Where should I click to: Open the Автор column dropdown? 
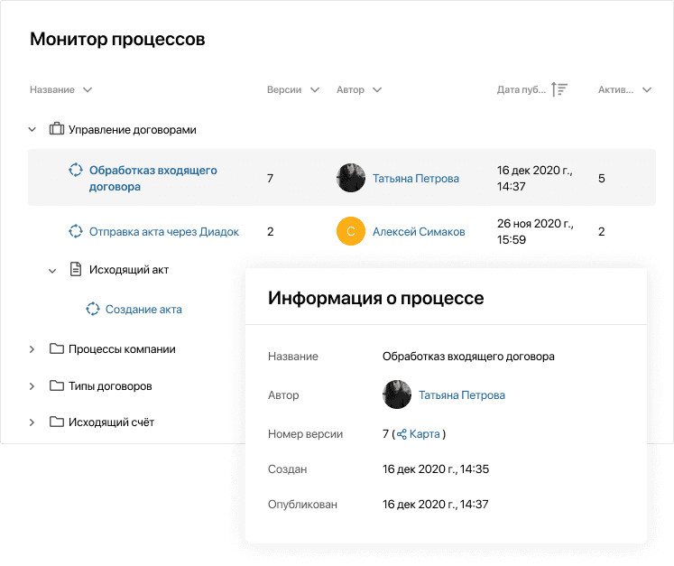click(377, 90)
